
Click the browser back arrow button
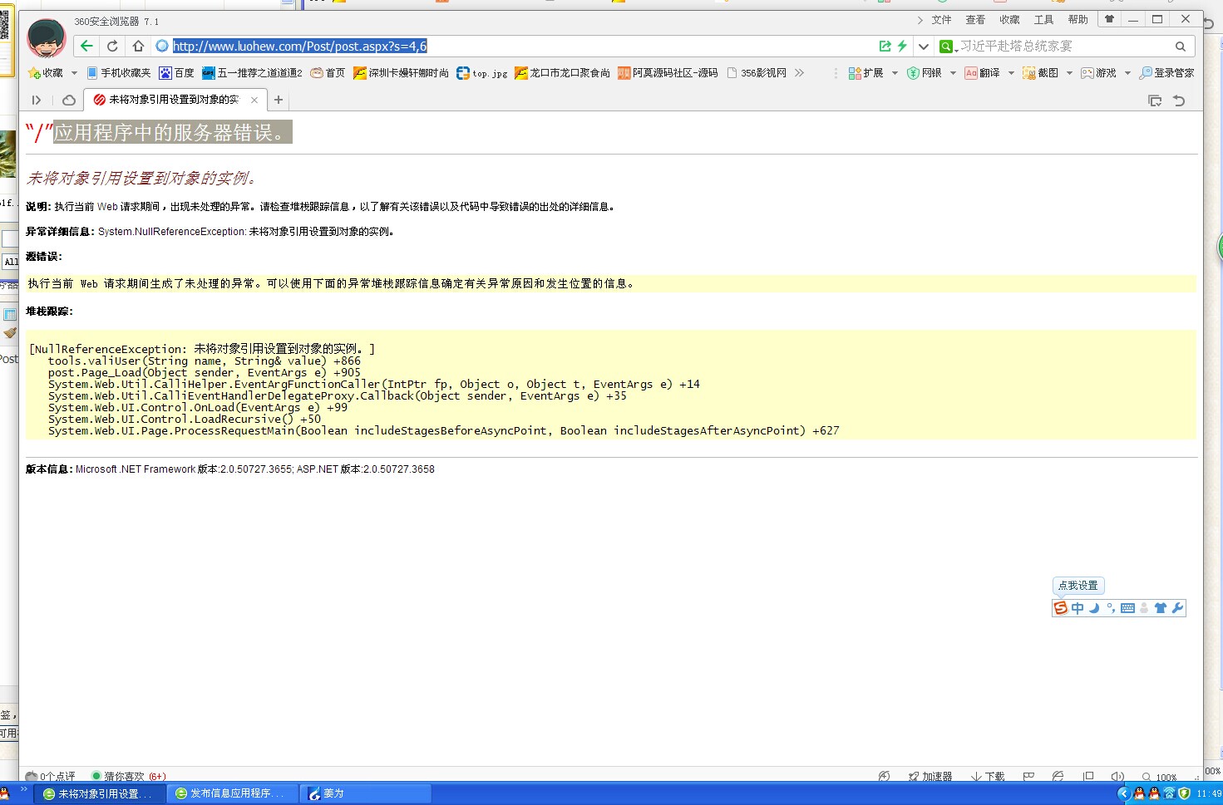click(x=86, y=47)
